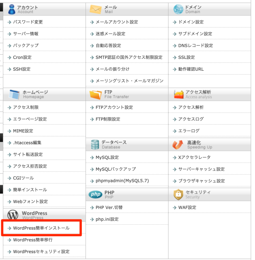
Task: Click the arrow bullet beside MySQL設定
Action: [x=92, y=157]
